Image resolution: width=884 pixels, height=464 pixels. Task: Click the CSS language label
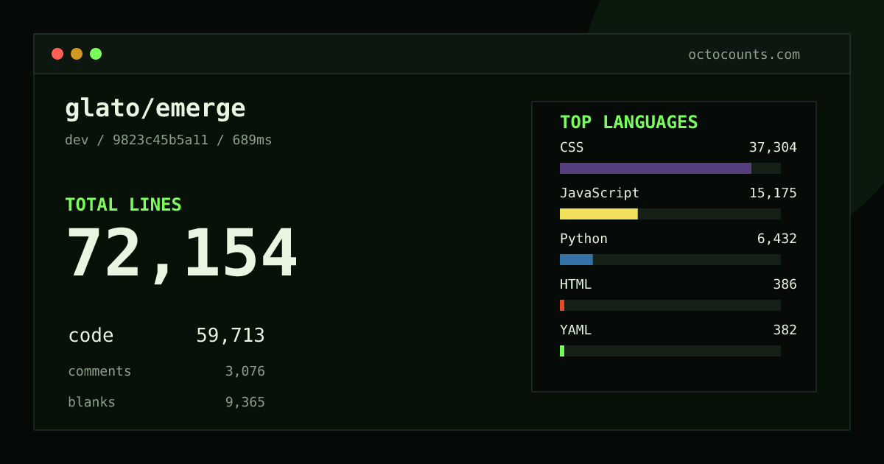click(572, 147)
